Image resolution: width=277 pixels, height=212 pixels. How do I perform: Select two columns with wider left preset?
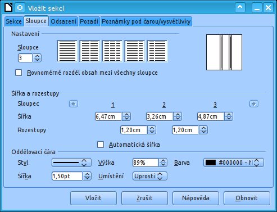click(x=135, y=51)
